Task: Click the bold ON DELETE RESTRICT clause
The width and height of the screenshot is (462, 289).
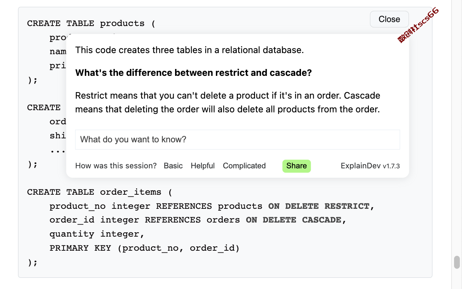Action: 319,206
